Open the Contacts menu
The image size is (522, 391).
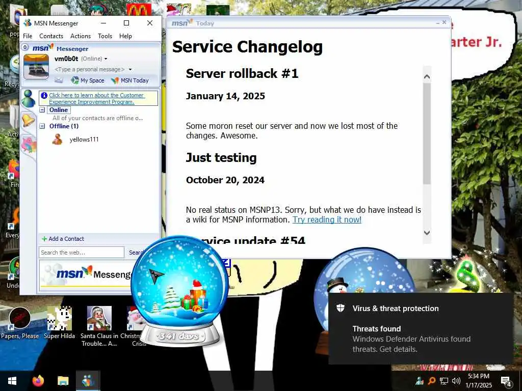click(x=51, y=36)
